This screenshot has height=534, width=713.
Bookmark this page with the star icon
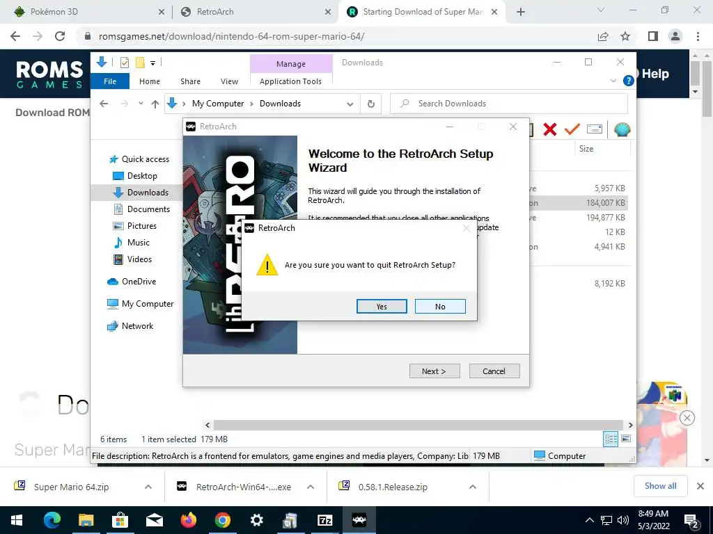[625, 36]
